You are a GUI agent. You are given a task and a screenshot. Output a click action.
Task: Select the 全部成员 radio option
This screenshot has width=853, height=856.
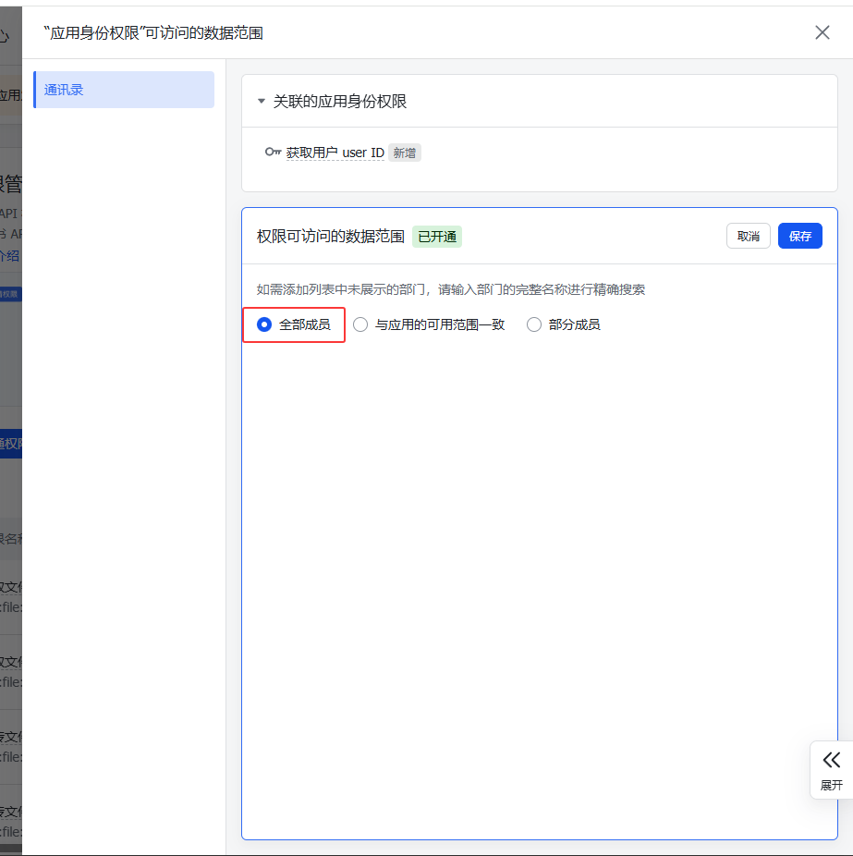point(262,324)
